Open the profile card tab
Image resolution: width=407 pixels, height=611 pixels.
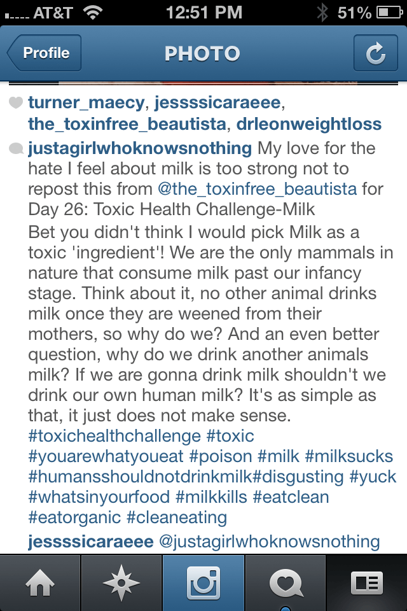pyautogui.click(x=366, y=583)
